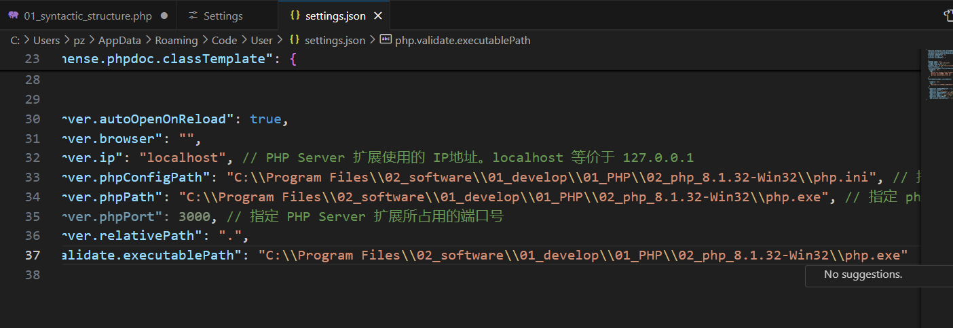
Task: Click line number 34
Action: [x=32, y=197]
